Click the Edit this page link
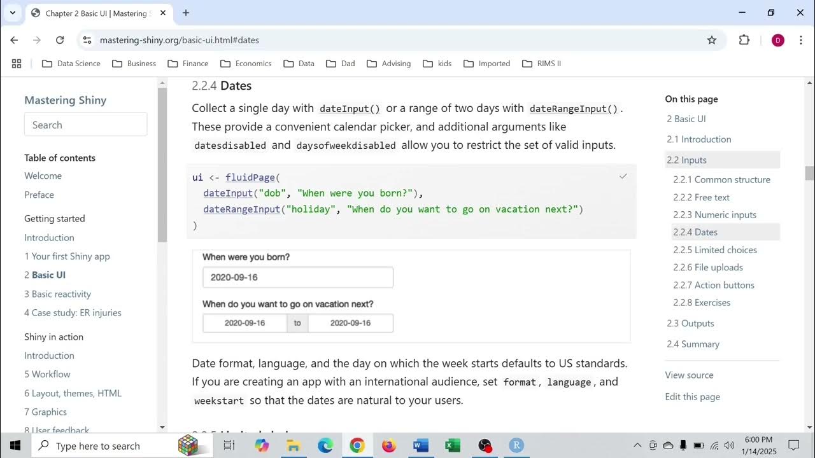Screen dimensions: 815x458 pyautogui.click(x=692, y=397)
